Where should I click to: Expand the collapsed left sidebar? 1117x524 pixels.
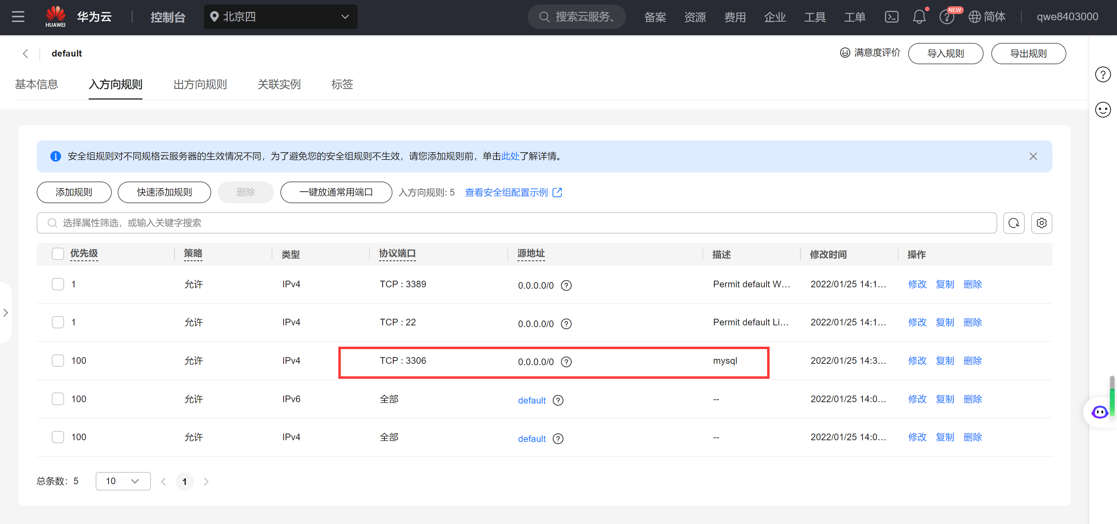click(6, 312)
